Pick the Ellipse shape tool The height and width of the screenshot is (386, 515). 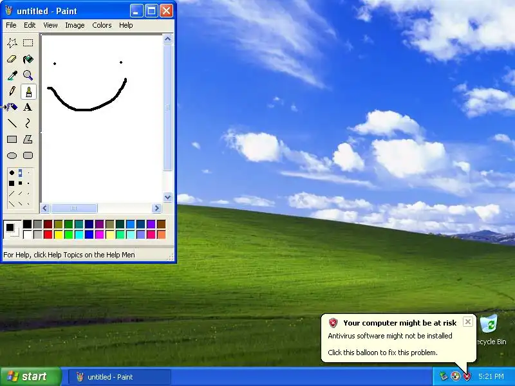(12, 155)
